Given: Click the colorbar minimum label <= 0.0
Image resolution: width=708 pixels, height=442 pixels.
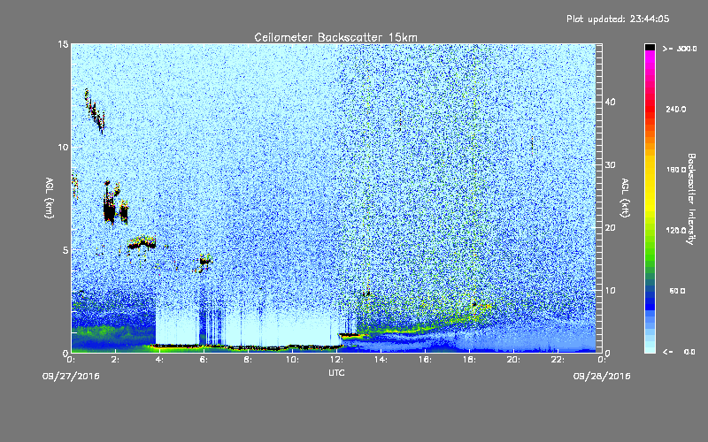Looking at the screenshot, I should click(679, 351).
